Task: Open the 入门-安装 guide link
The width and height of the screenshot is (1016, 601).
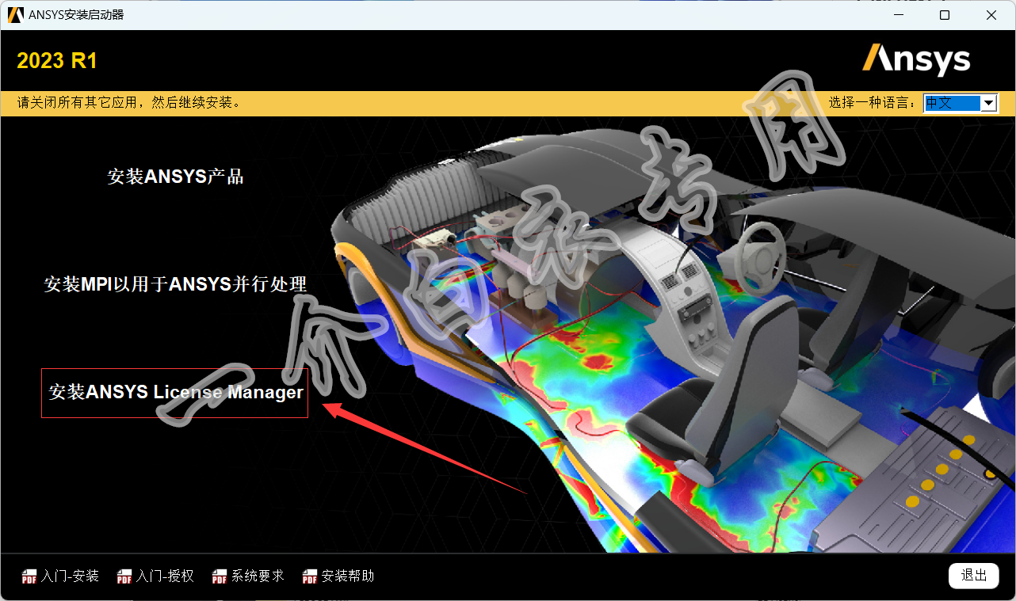Action: (70, 576)
